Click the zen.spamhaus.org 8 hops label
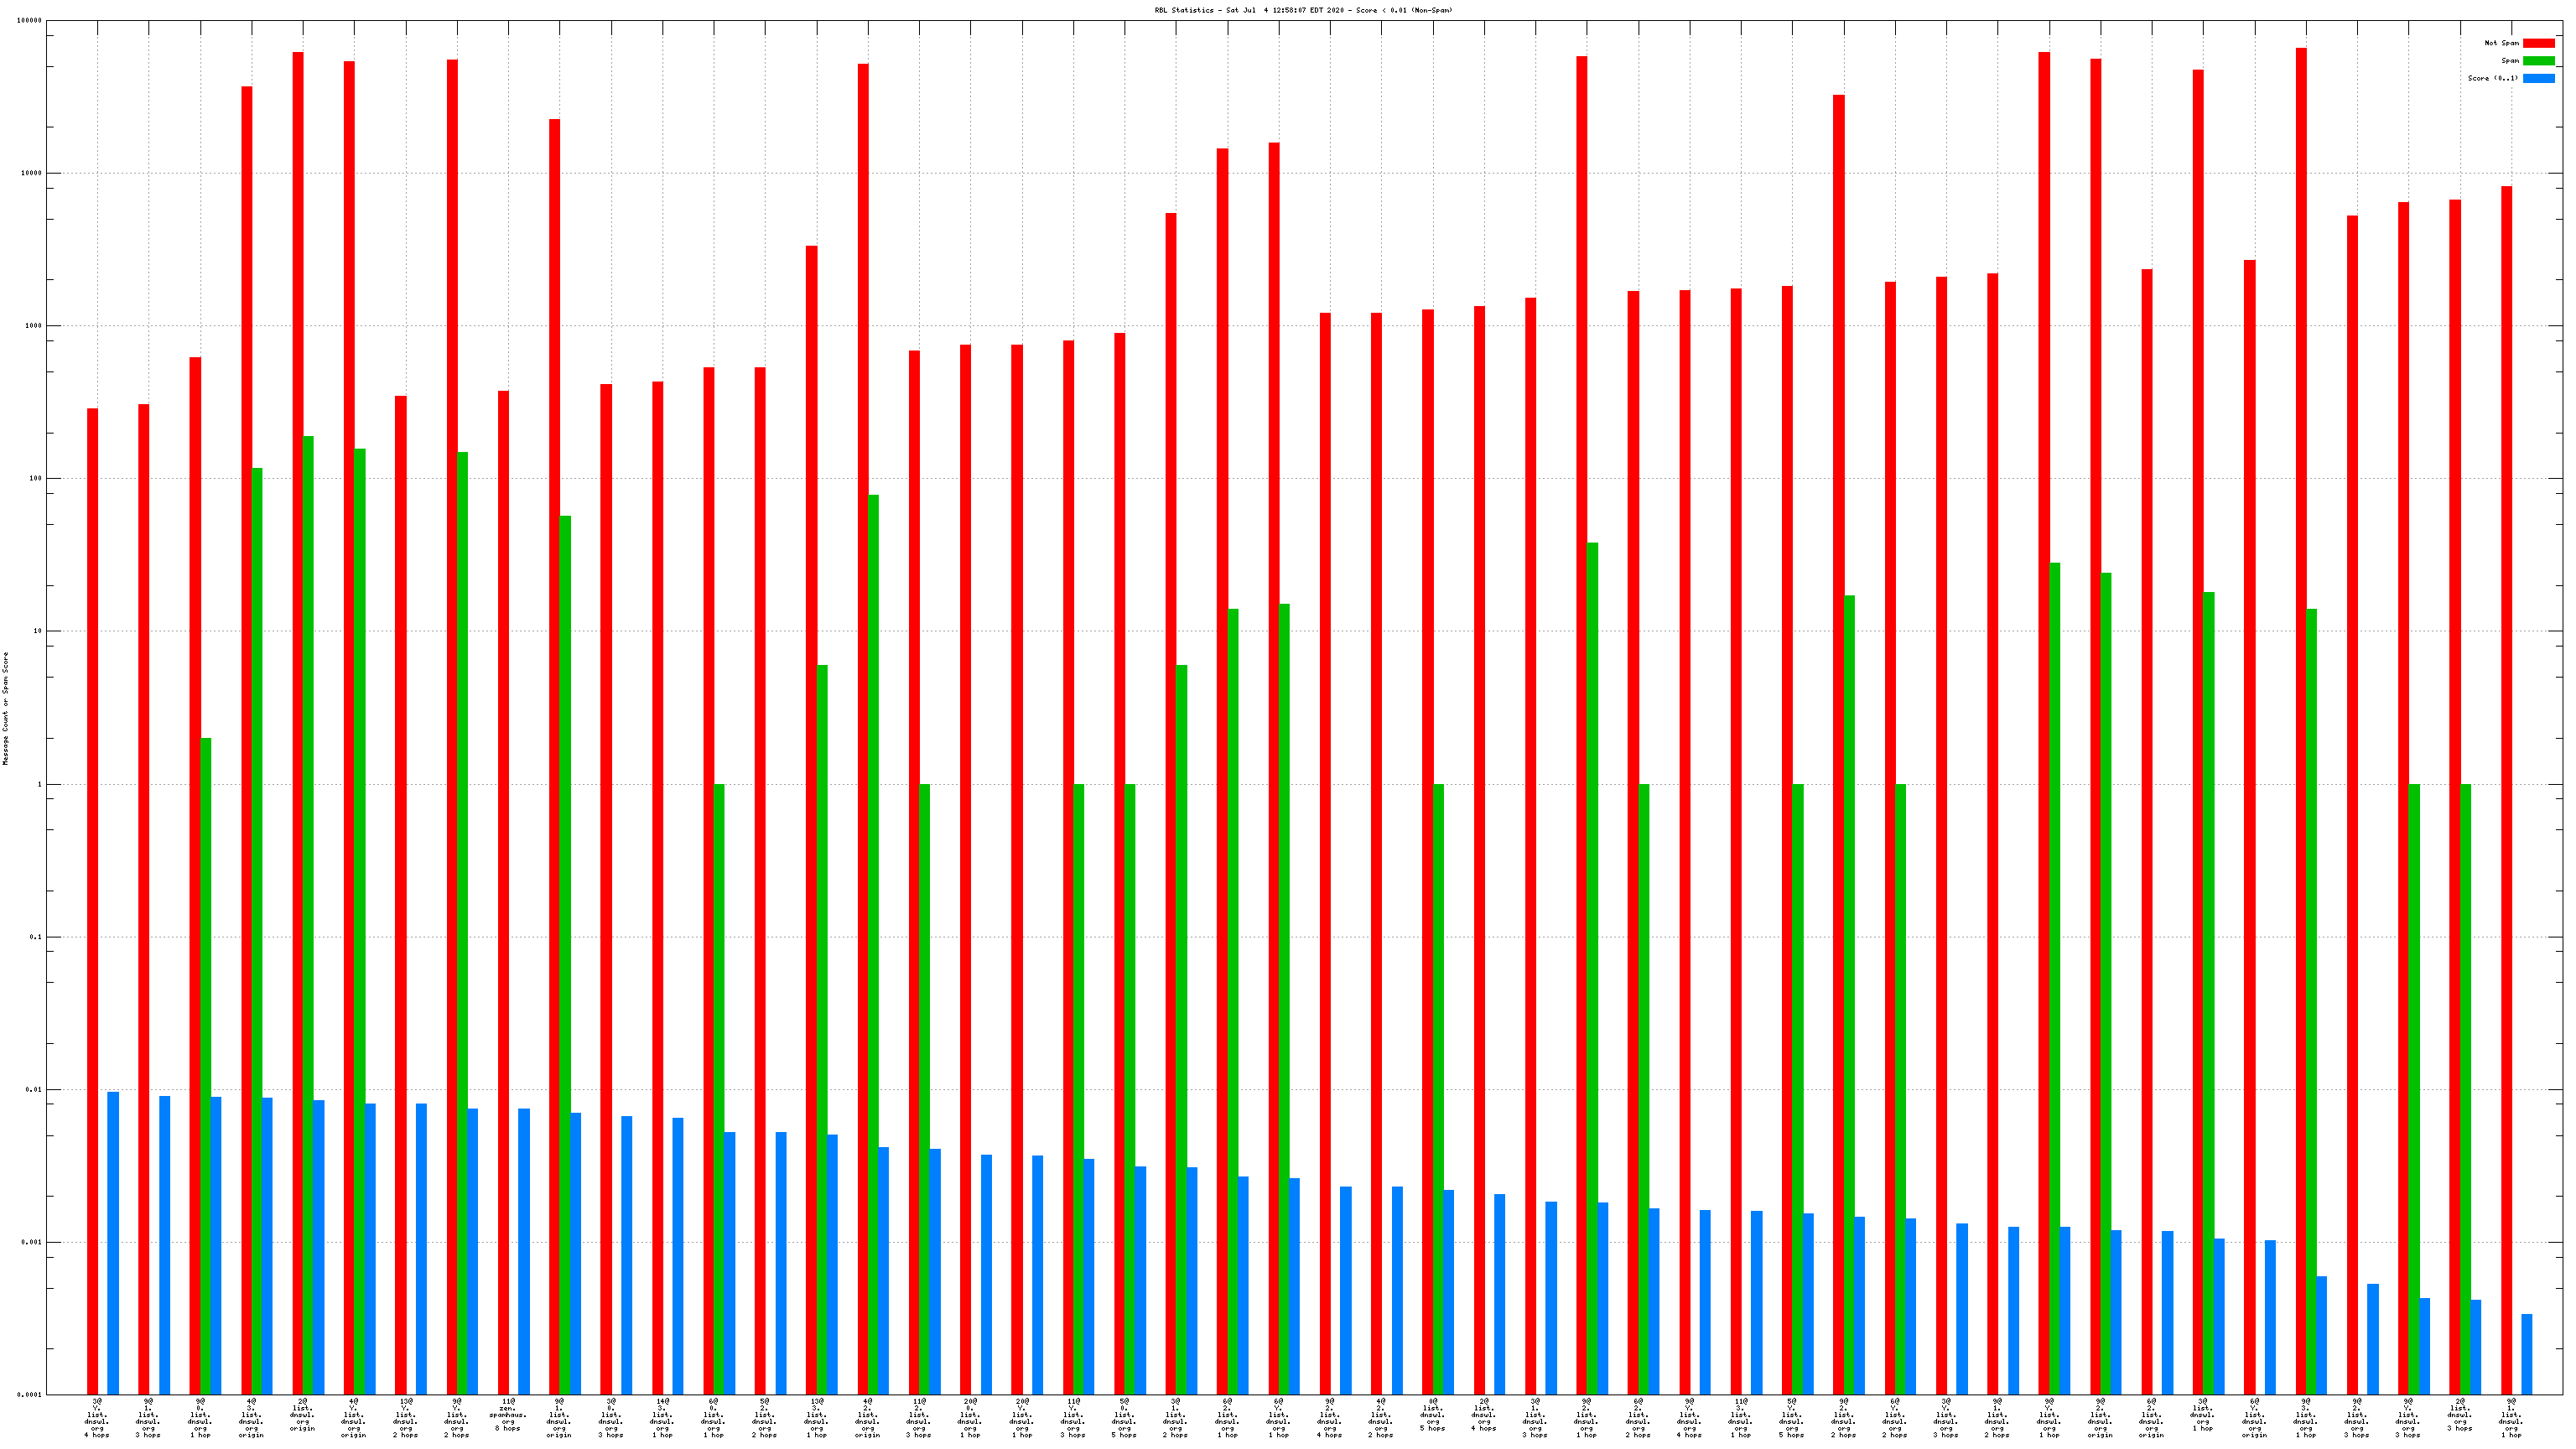 pos(508,1415)
